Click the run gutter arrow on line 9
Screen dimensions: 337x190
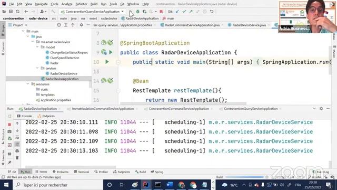[111, 52]
